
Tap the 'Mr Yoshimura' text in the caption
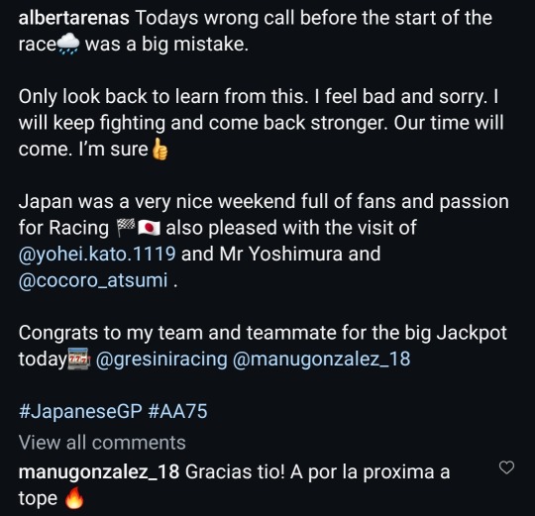[x=281, y=255]
